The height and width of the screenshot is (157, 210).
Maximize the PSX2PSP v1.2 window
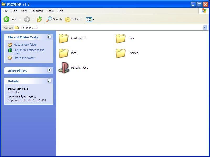(x=199, y=4)
